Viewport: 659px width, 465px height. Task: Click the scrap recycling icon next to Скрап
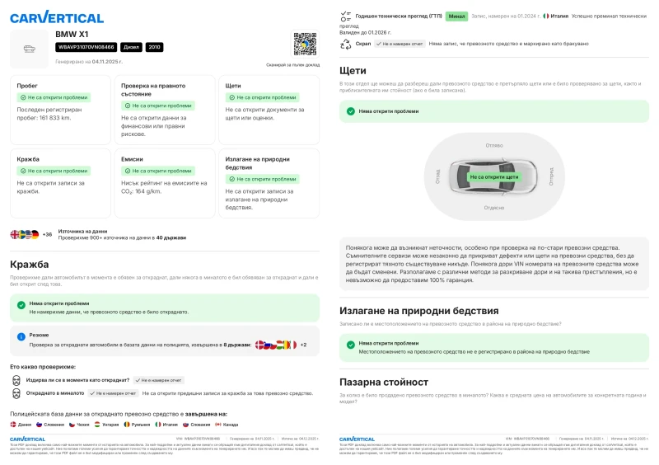pos(346,44)
